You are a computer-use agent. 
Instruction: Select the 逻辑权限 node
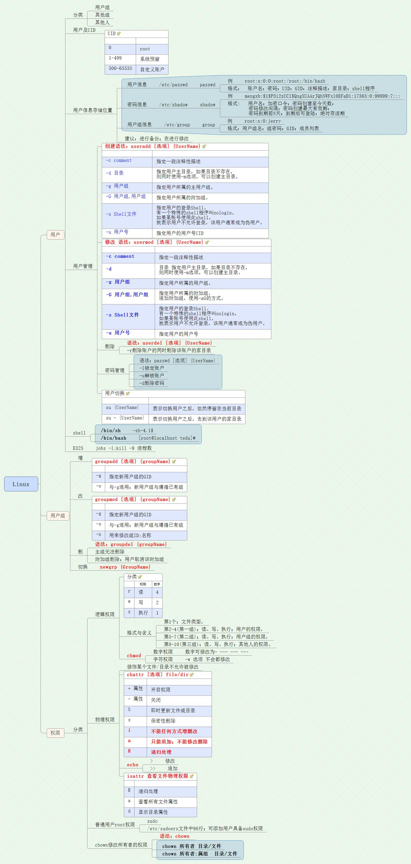(x=105, y=615)
